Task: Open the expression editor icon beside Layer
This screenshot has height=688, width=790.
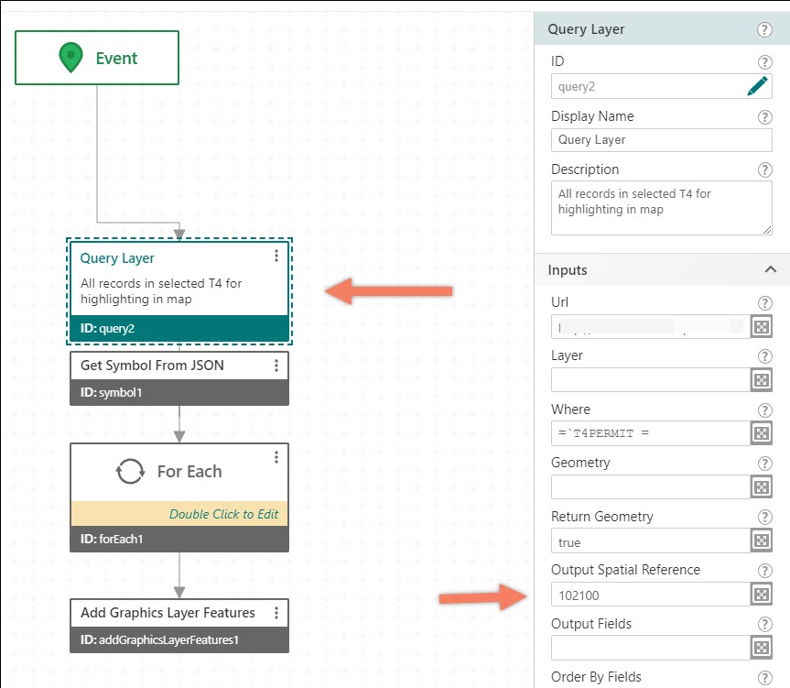Action: pyautogui.click(x=762, y=380)
